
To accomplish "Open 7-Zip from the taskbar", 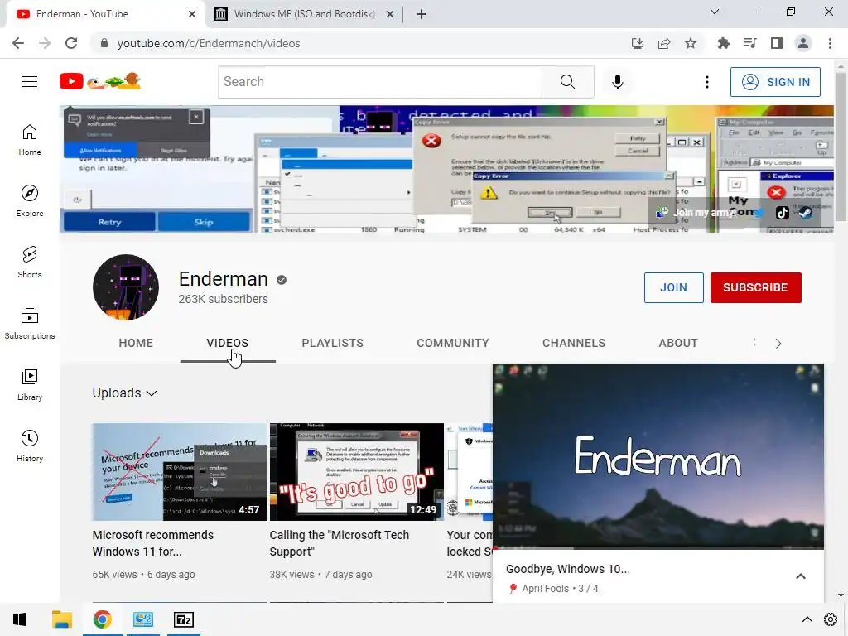I will (184, 619).
